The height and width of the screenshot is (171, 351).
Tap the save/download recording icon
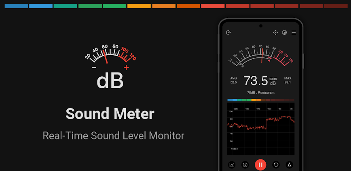point(245,165)
